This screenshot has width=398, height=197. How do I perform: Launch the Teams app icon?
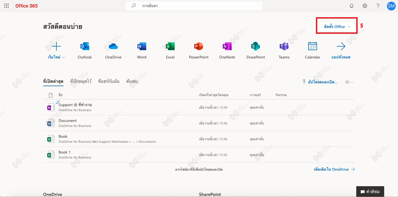pyautogui.click(x=284, y=47)
